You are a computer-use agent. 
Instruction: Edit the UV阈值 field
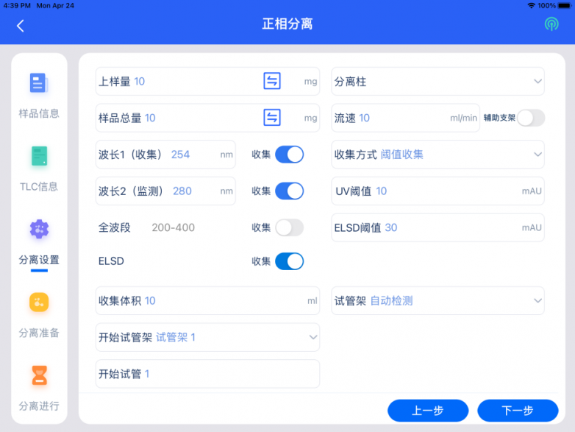[x=438, y=191]
